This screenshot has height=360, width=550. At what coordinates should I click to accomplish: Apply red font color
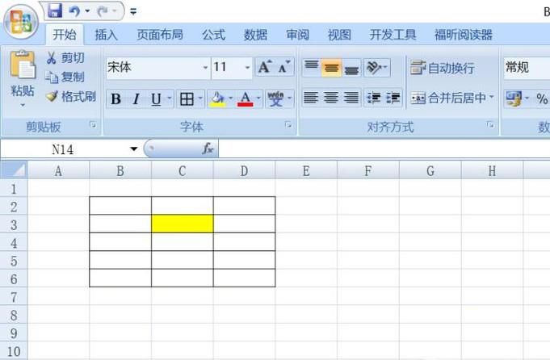(246, 99)
